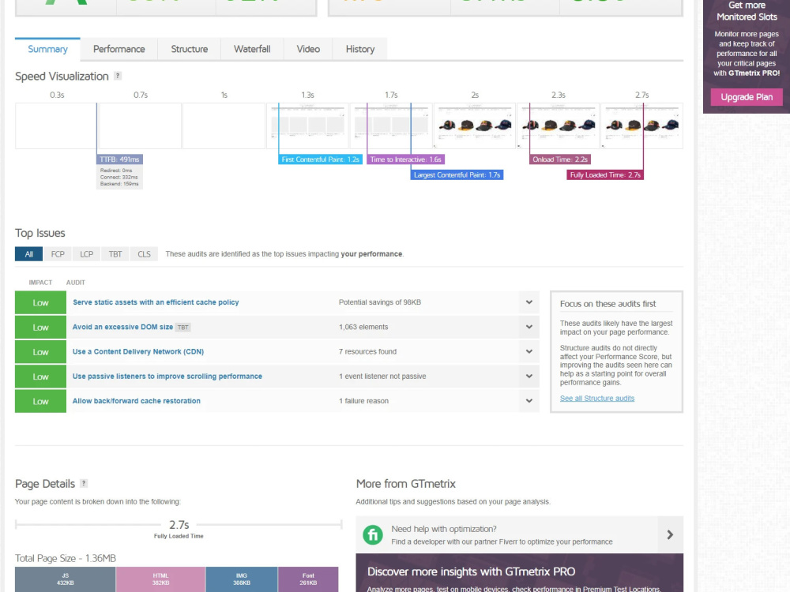This screenshot has width=790, height=592.
Task: Filter top issues by LCP
Action: coord(87,254)
